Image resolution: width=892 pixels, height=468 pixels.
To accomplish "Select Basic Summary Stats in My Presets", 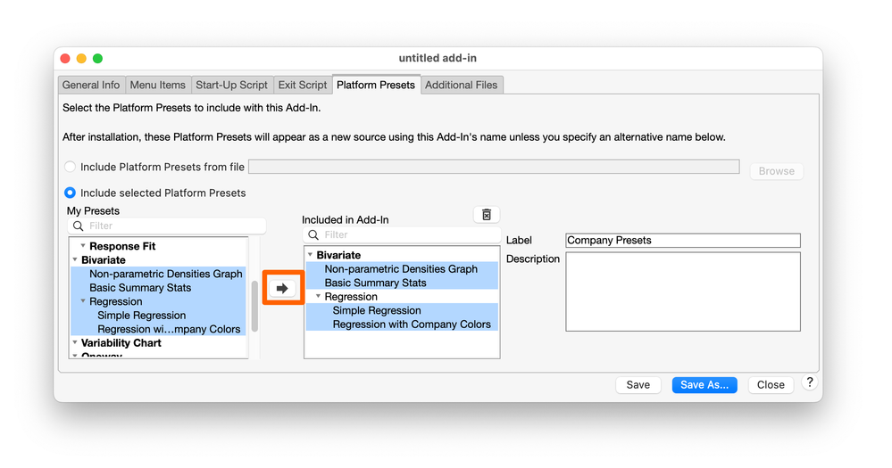I will click(x=140, y=288).
